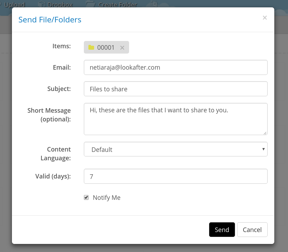Click the Create Folder label in toolbar
Viewport: 288px width, 252px height.
(x=118, y=5)
